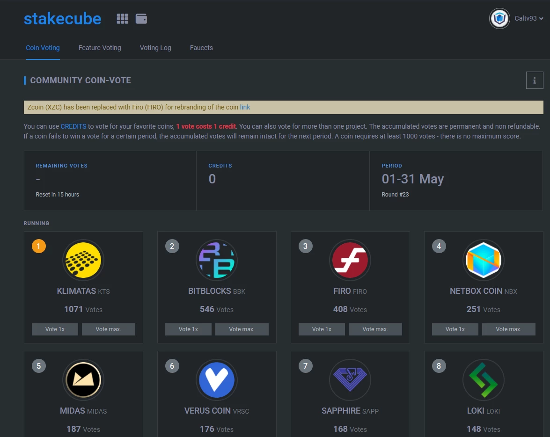Click the Firo coin logo

click(350, 260)
